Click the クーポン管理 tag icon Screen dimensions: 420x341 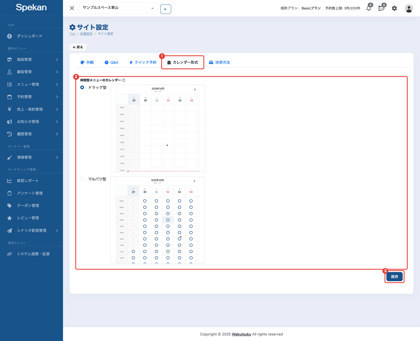tap(9, 206)
